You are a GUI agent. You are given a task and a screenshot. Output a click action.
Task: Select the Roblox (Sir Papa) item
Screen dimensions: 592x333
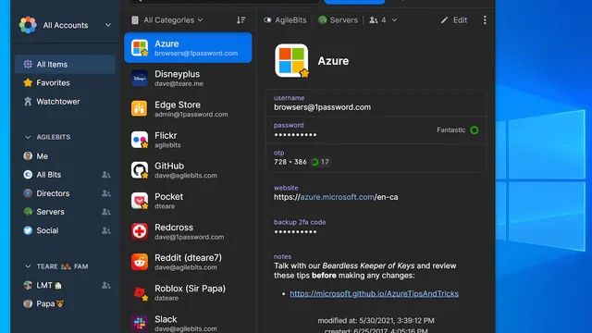pyautogui.click(x=188, y=292)
